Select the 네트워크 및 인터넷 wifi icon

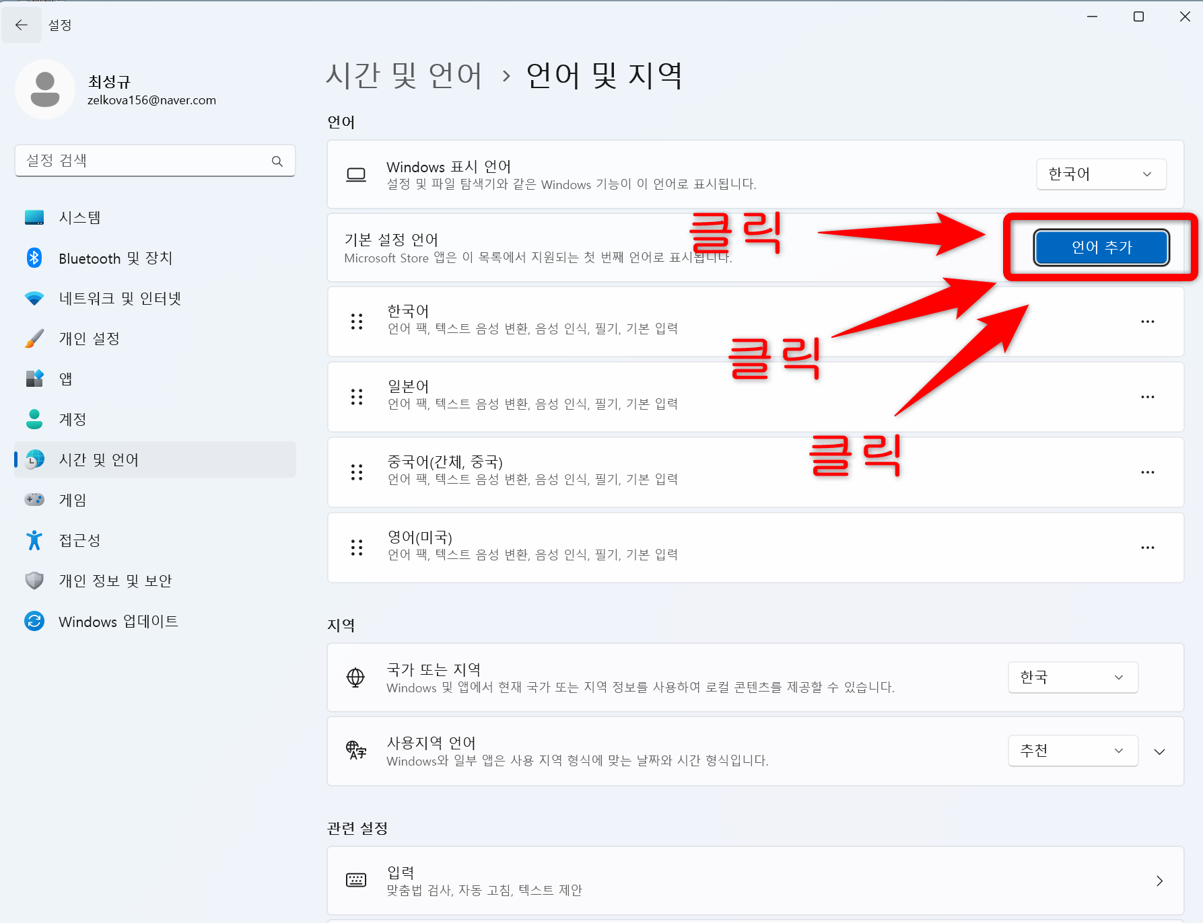(x=34, y=298)
